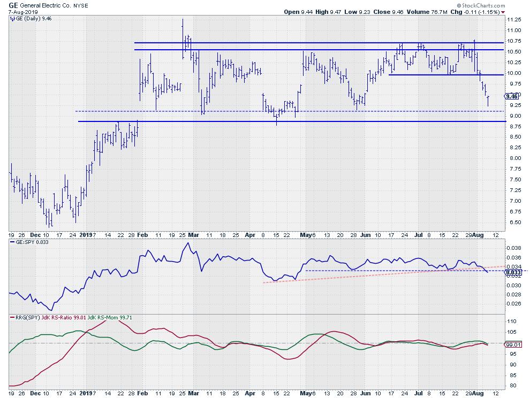The image size is (530, 398).
Task: Click the red down arrow after Chg value
Action: point(503,12)
